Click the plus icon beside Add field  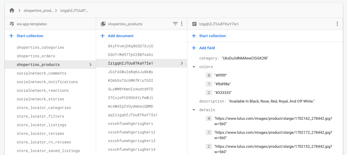coord(194,48)
